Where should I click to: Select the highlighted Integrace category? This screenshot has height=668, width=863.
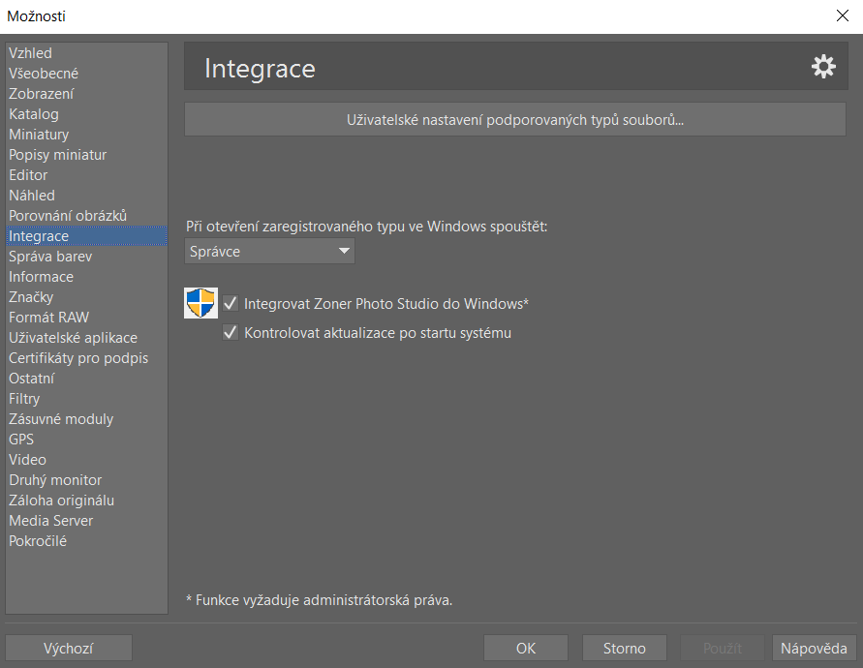click(x=86, y=235)
